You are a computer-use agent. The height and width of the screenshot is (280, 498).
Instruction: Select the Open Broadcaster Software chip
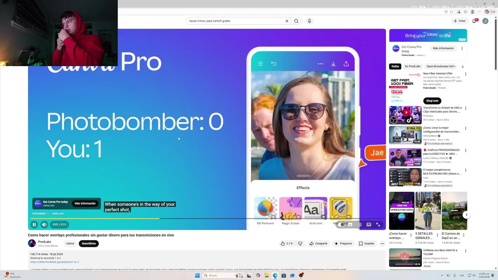pyautogui.click(x=442, y=66)
